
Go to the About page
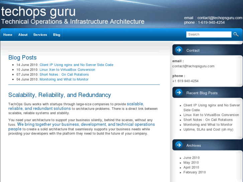pos(23,35)
